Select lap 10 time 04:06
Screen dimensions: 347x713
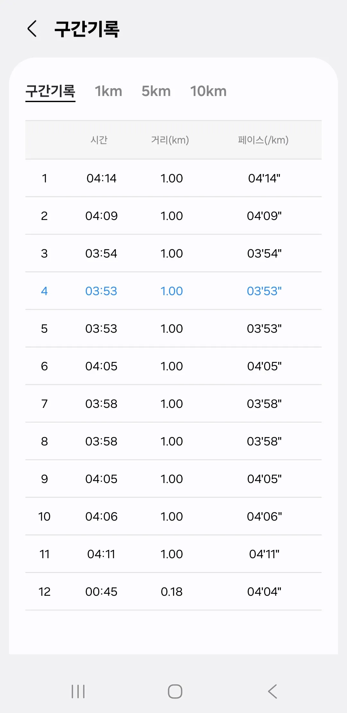point(101,516)
